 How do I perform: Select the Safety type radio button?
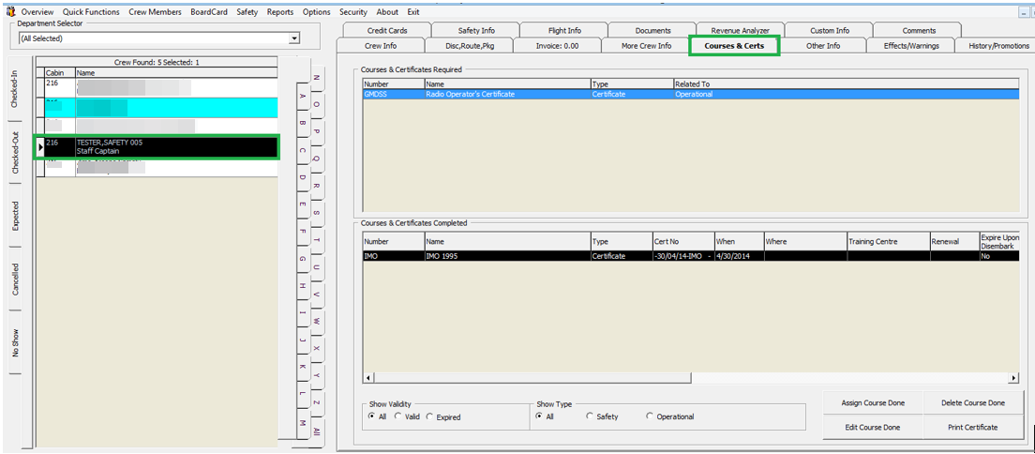click(x=590, y=417)
